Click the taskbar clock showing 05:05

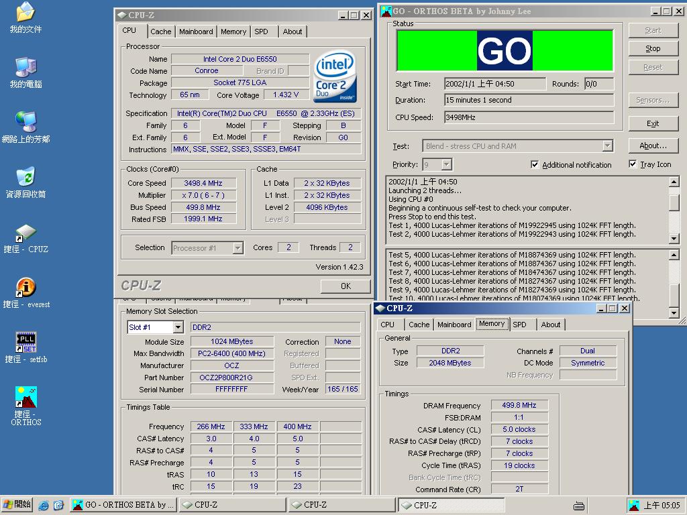click(662, 505)
